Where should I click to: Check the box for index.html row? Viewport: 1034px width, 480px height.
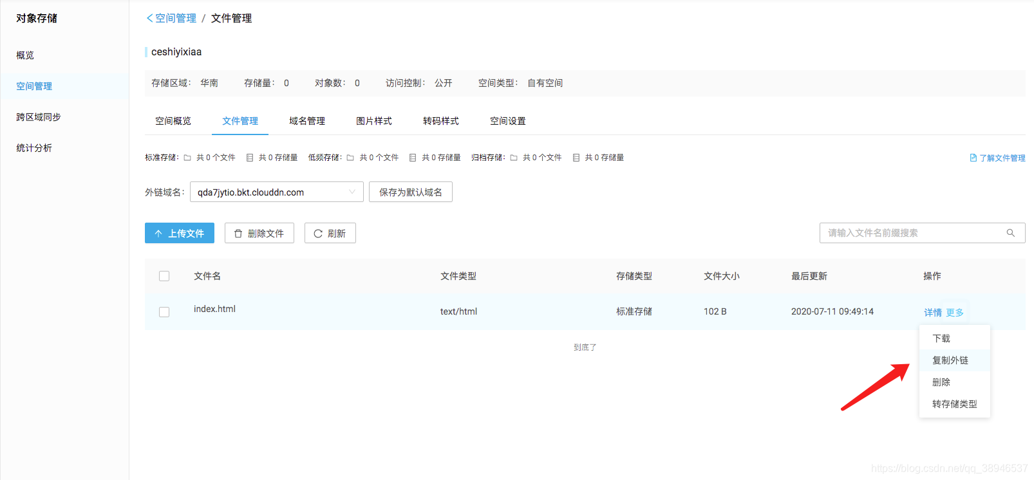[x=164, y=312]
